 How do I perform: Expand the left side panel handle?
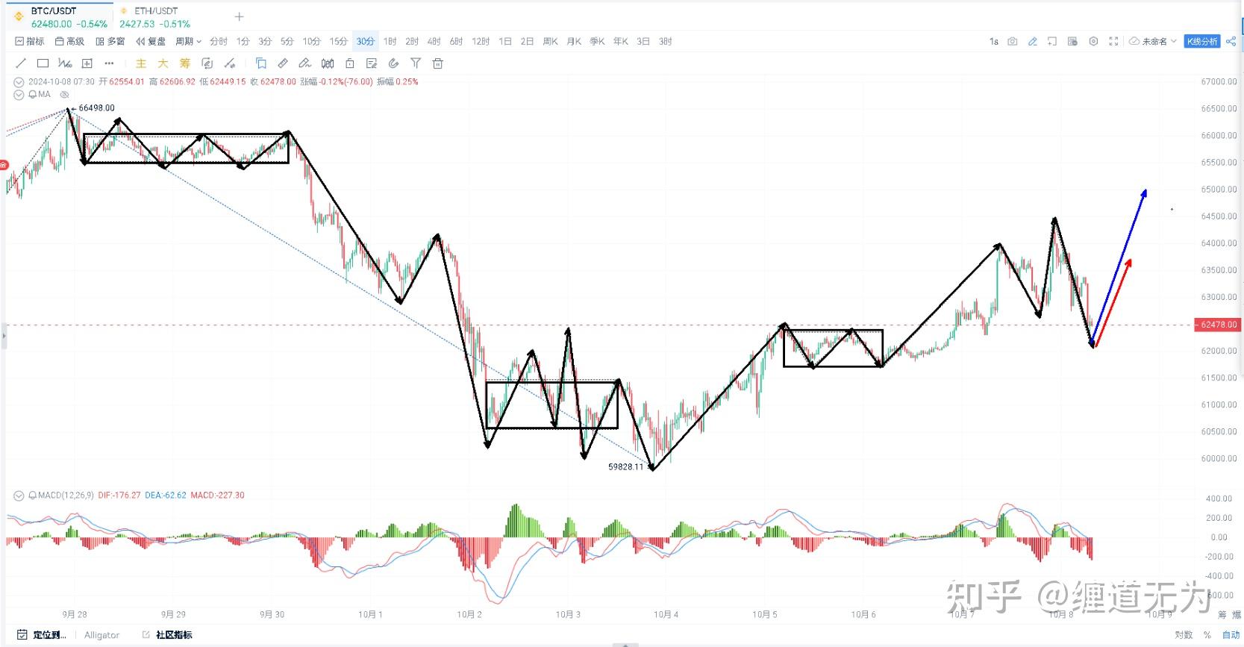(x=3, y=336)
